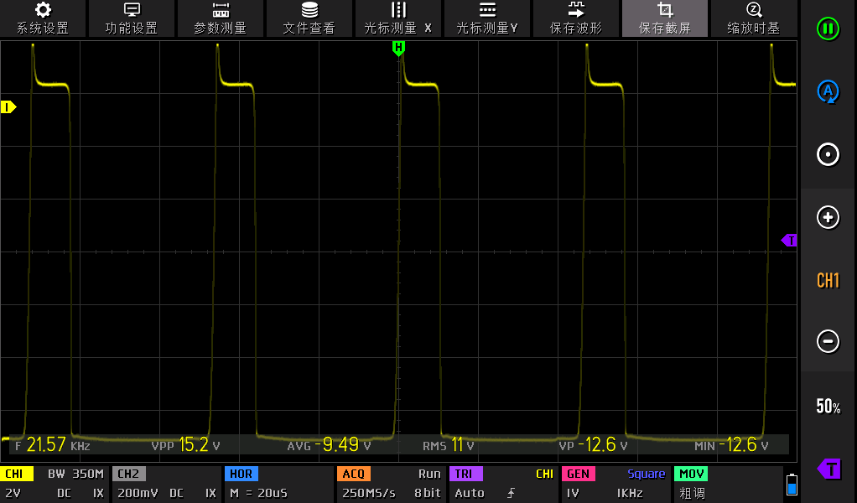Tap the F 21.57 KHz frequency reading

point(53,444)
